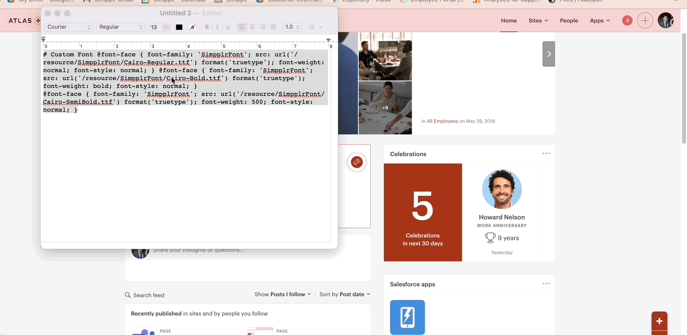Open the 1.0 line spacing dropdown

pyautogui.click(x=292, y=27)
